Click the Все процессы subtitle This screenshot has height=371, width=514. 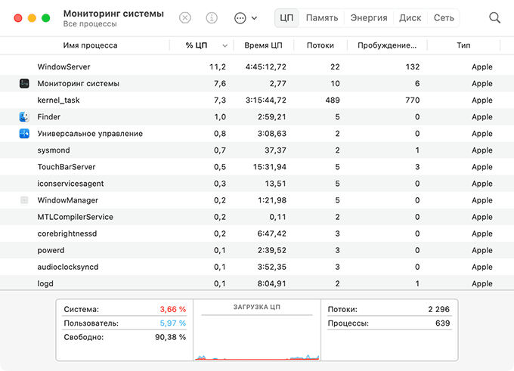pos(90,24)
